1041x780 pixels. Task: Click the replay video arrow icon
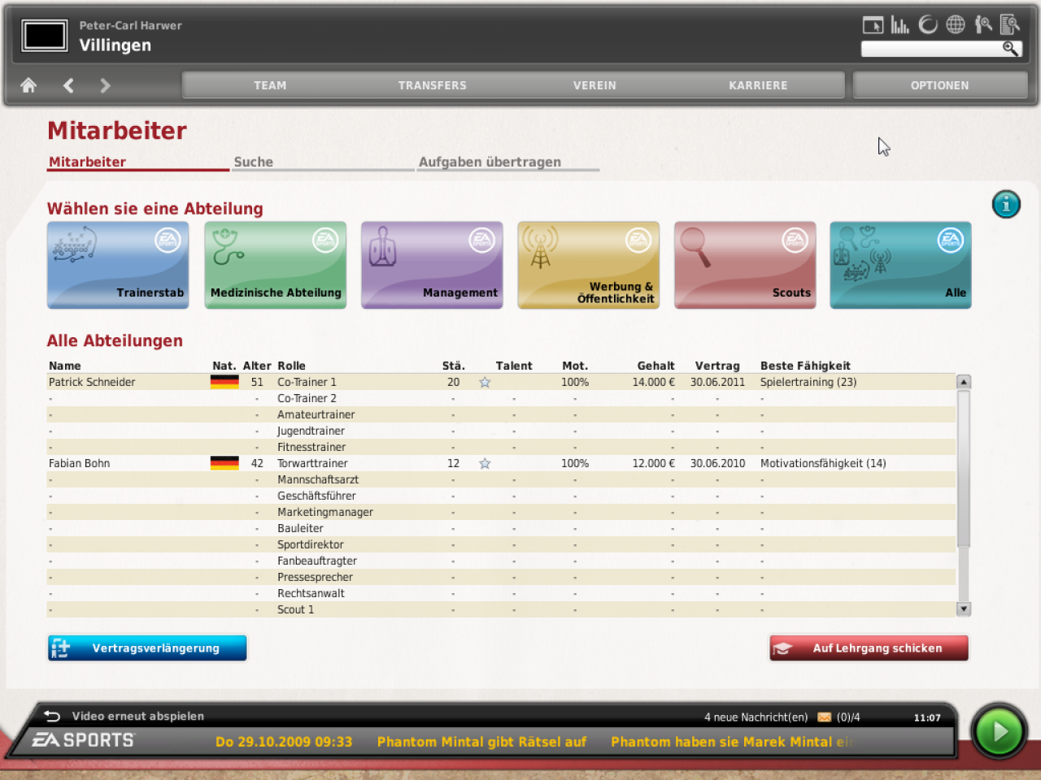coord(52,716)
